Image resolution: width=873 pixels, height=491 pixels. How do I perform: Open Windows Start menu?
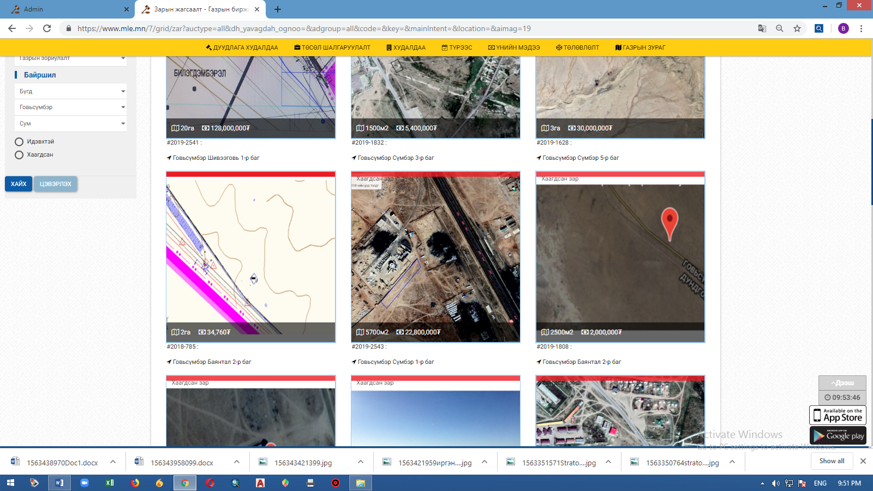pos(10,483)
